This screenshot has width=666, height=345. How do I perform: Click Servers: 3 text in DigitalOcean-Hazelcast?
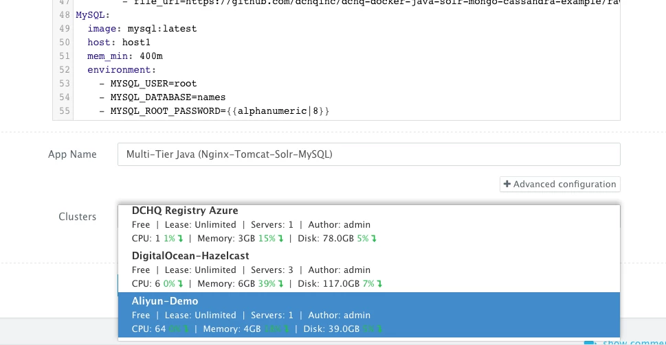click(x=272, y=270)
